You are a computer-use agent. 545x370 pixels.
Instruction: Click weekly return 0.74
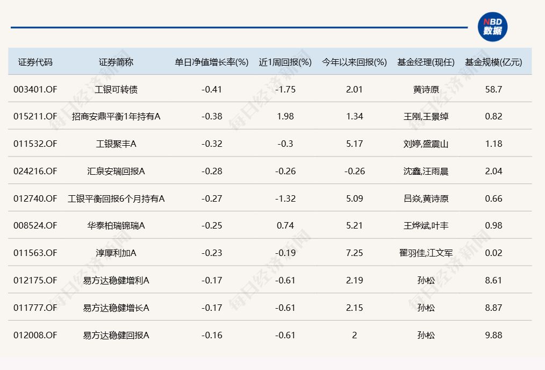click(285, 226)
